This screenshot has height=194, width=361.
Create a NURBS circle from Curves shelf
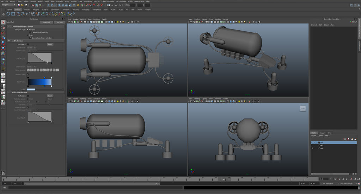click(x=8, y=14)
